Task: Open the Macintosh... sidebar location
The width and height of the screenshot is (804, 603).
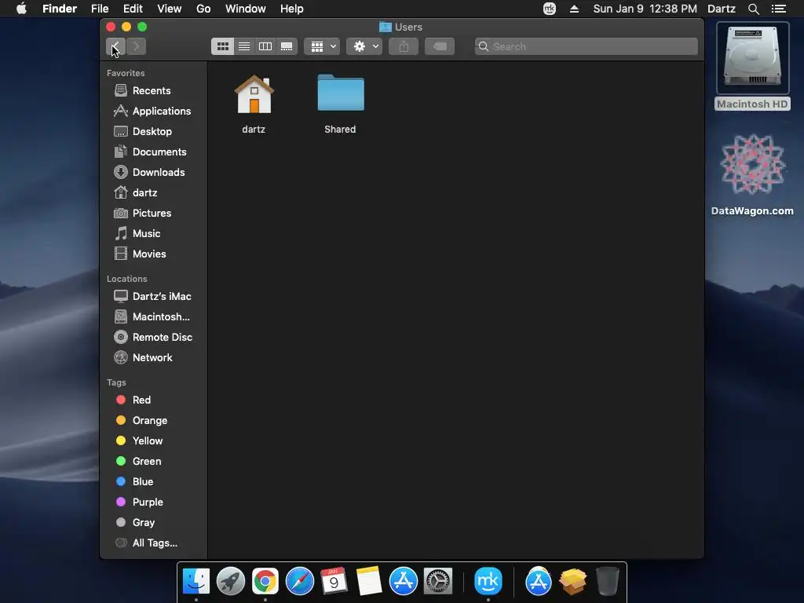Action: (x=154, y=317)
